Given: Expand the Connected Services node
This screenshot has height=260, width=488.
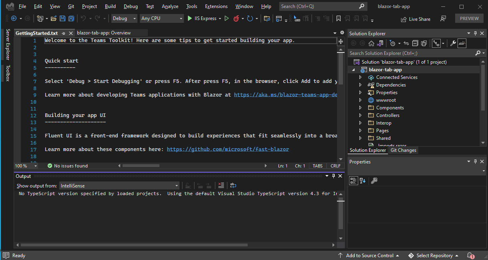Looking at the screenshot, I should [360, 77].
